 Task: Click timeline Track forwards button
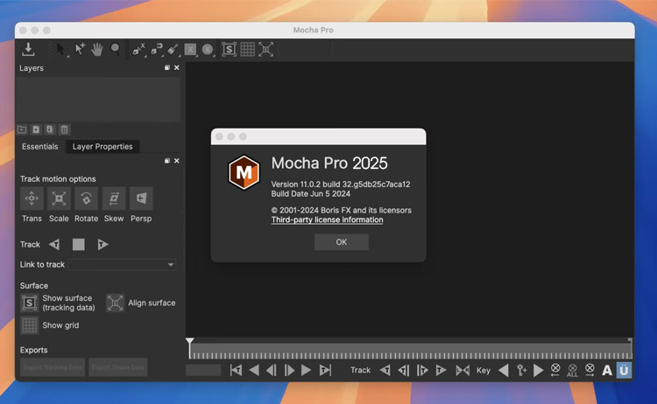pos(441,370)
